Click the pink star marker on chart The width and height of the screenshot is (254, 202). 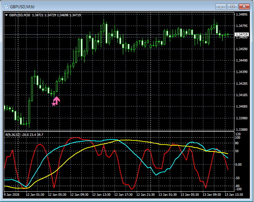[x=53, y=104]
